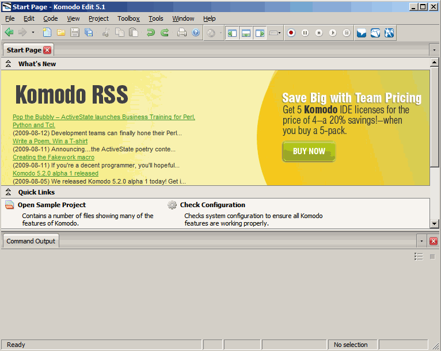Click the Check Configuration gear icon
The height and width of the screenshot is (351, 441).
click(x=172, y=205)
